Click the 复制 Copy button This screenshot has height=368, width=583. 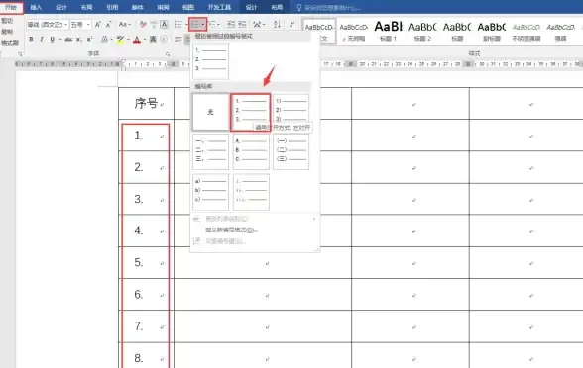pos(7,32)
